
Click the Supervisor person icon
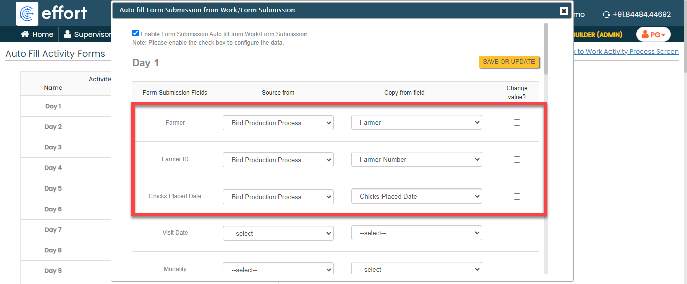point(67,34)
